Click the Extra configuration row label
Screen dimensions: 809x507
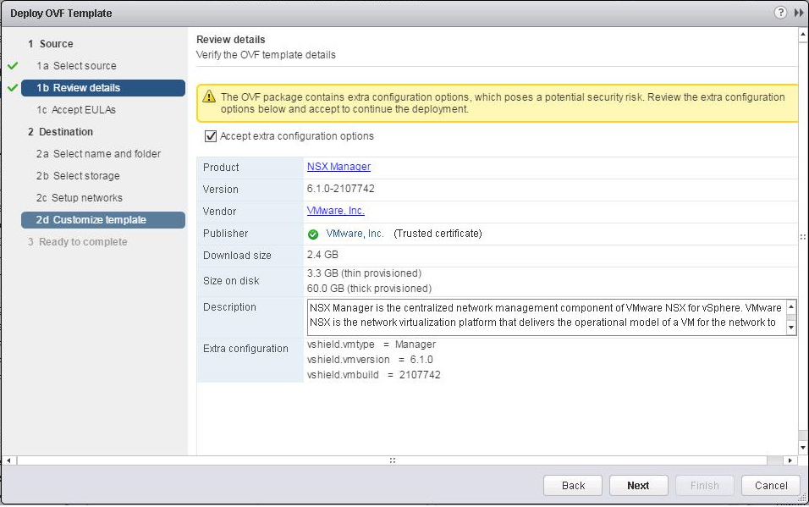[245, 349]
